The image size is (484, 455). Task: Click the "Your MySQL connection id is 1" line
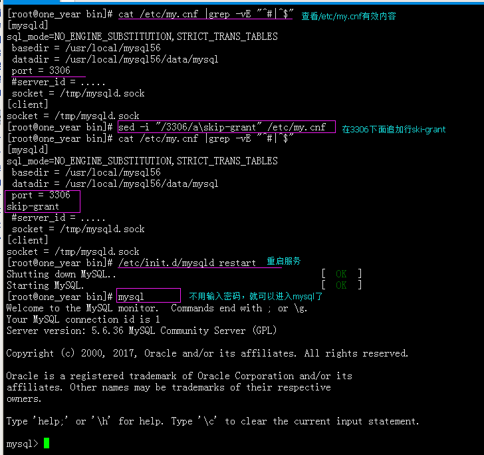point(83,319)
